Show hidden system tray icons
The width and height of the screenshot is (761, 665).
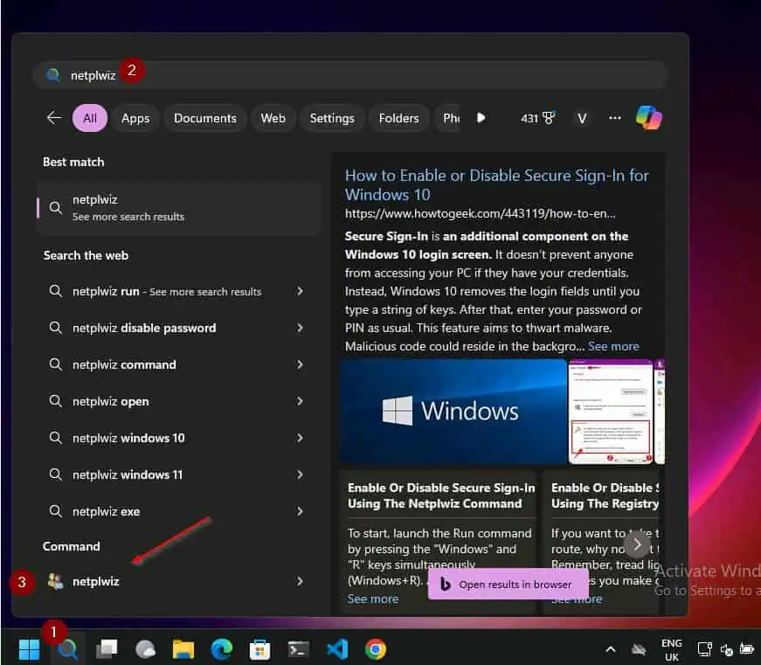611,649
